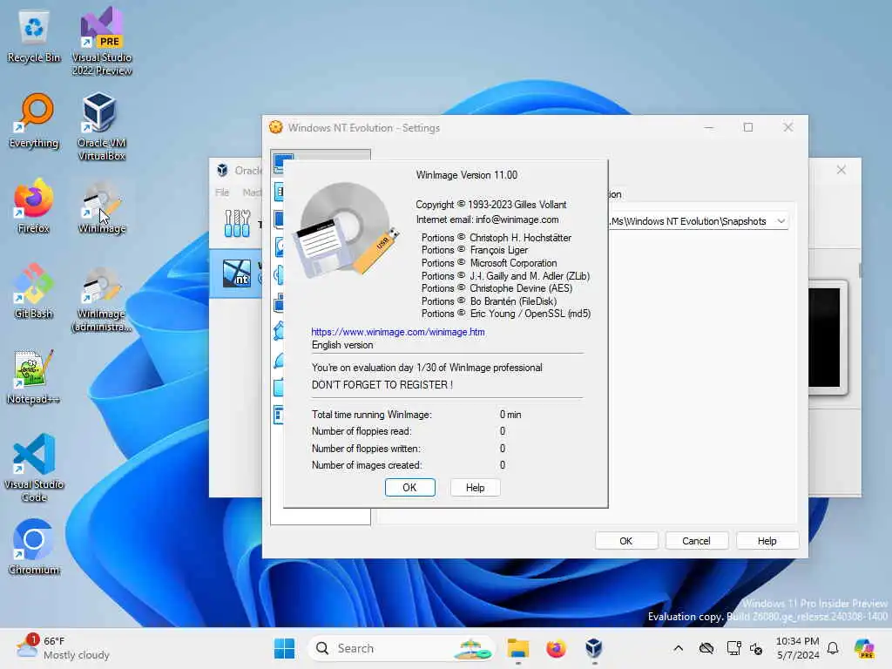Viewport: 892px width, 669px height.
Task: Switch to Firefox on the taskbar
Action: 556,648
